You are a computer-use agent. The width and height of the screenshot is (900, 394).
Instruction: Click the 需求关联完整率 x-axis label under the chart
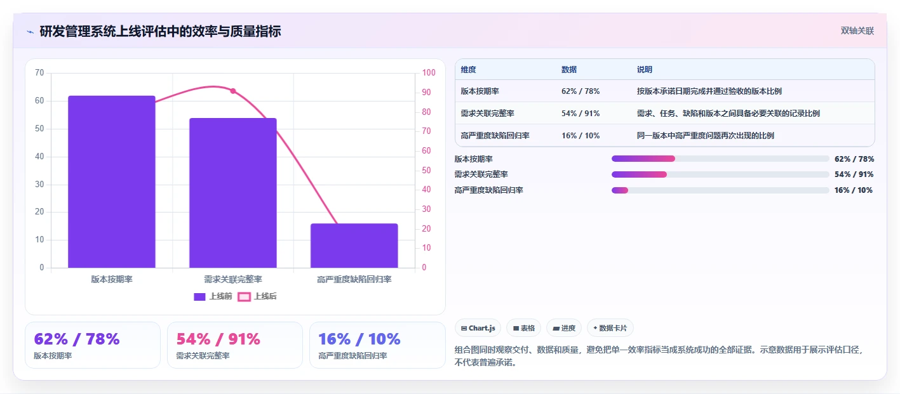(233, 279)
